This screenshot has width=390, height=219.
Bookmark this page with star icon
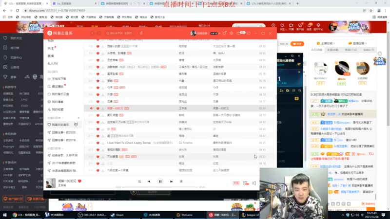[371, 10]
